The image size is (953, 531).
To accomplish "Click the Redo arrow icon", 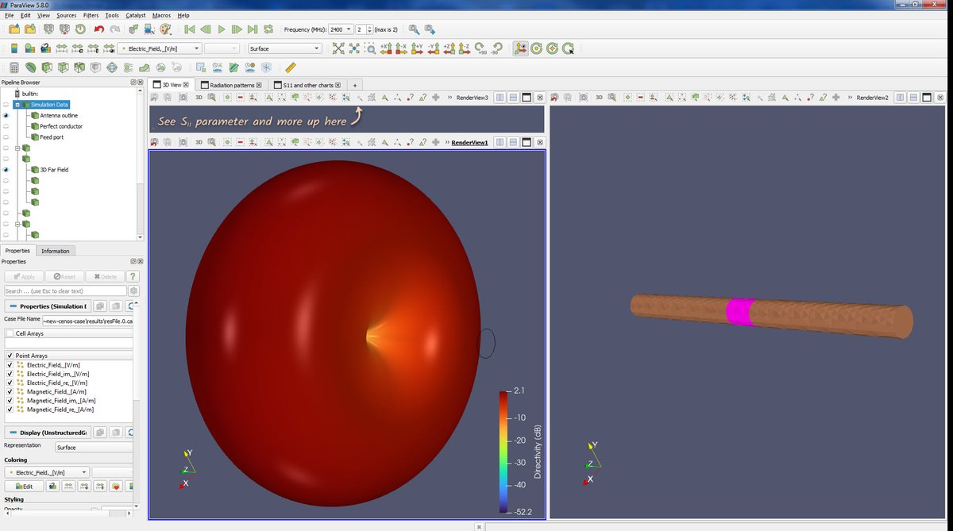I will (115, 29).
